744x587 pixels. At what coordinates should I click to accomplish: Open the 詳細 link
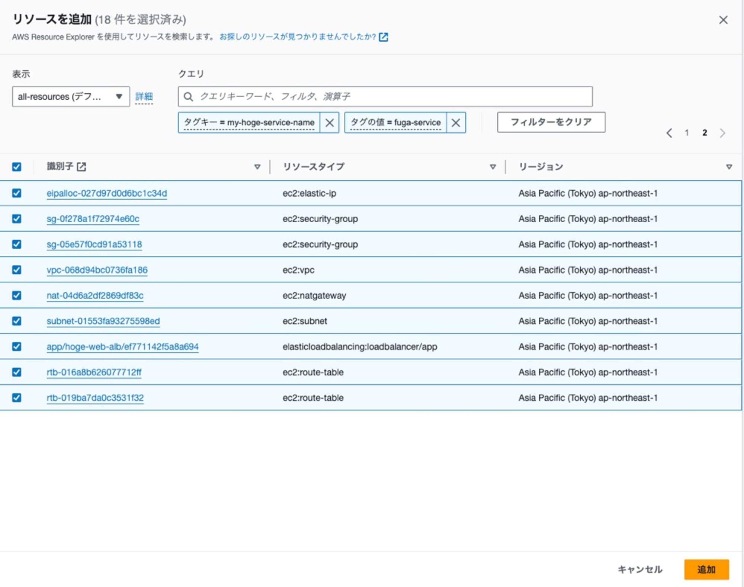click(x=144, y=97)
